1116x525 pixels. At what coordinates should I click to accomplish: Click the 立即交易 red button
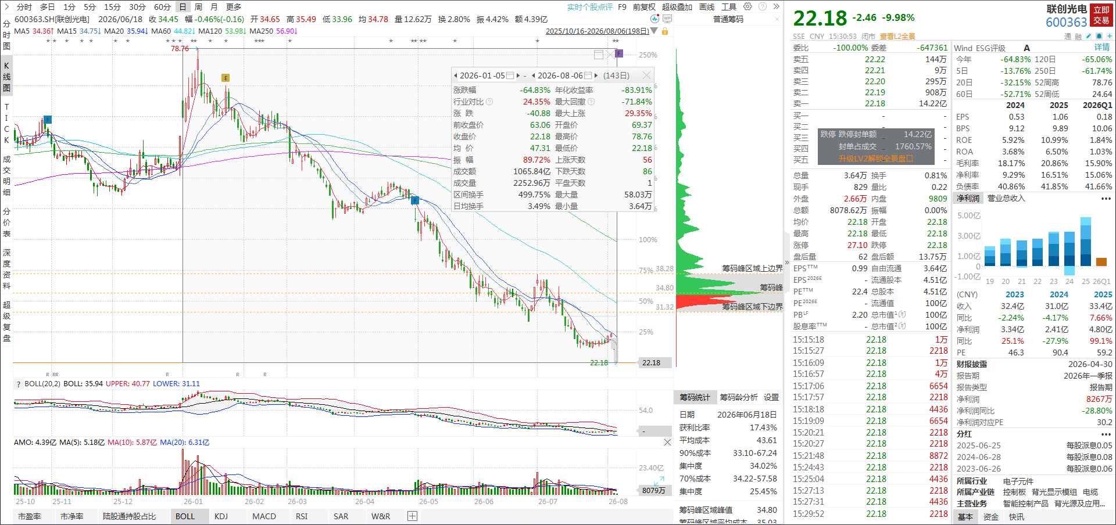(x=1101, y=15)
